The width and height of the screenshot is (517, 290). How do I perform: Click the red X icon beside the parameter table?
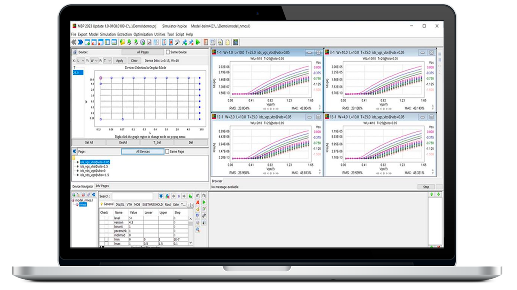pos(198,202)
